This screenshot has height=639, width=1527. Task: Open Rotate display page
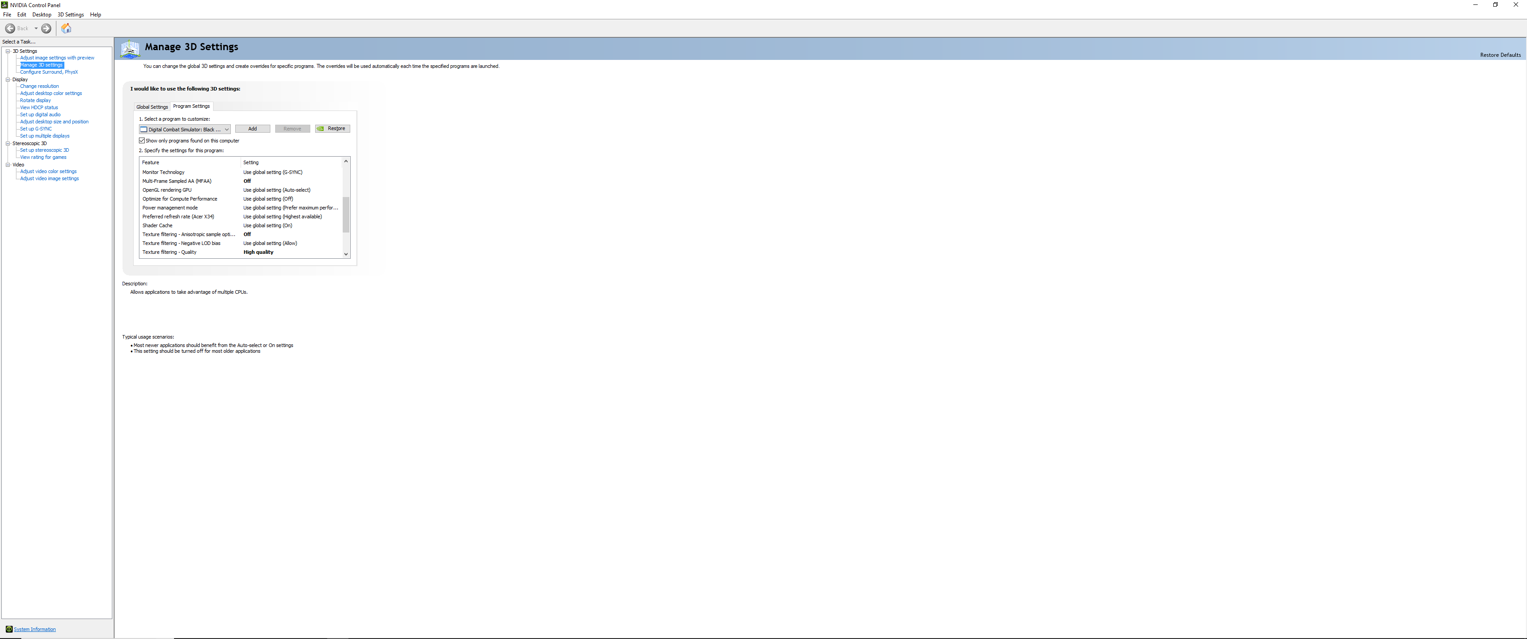click(36, 101)
